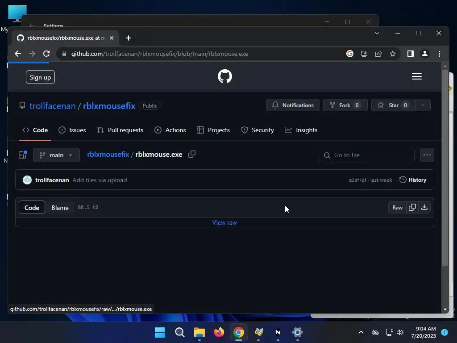Download raw file icon
The width and height of the screenshot is (457, 343).
tap(424, 207)
